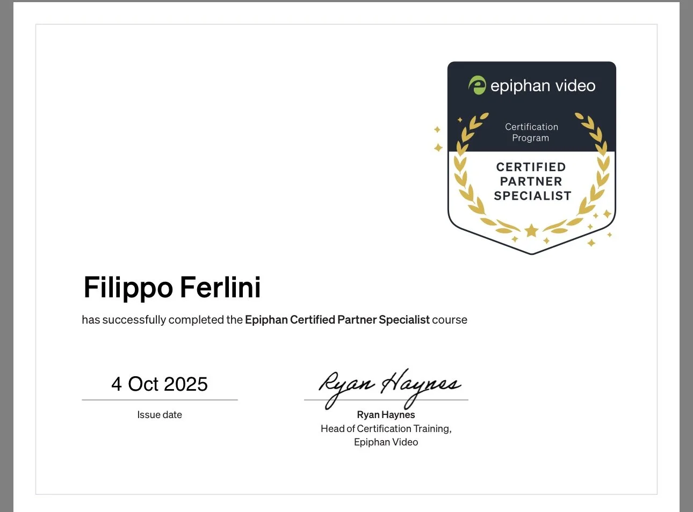
Task: Select the issue date '4 Oct 2025'
Action: click(x=160, y=384)
